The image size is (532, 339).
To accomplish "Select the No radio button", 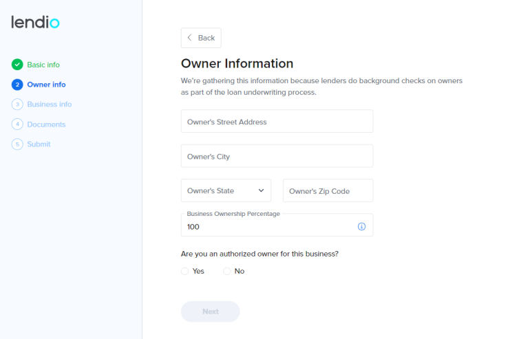I will (226, 271).
